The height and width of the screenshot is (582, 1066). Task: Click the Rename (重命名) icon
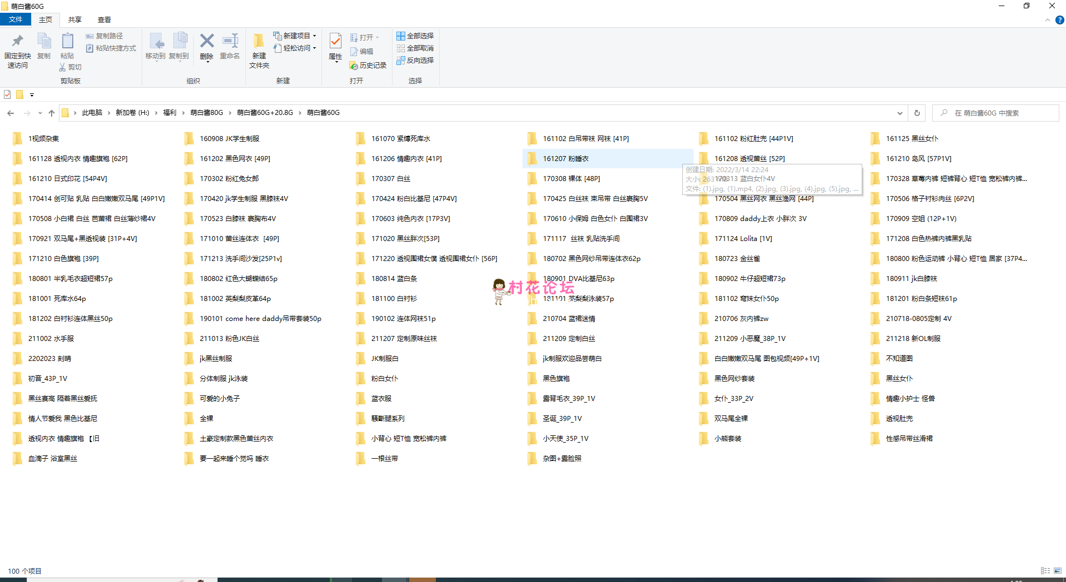tap(230, 42)
